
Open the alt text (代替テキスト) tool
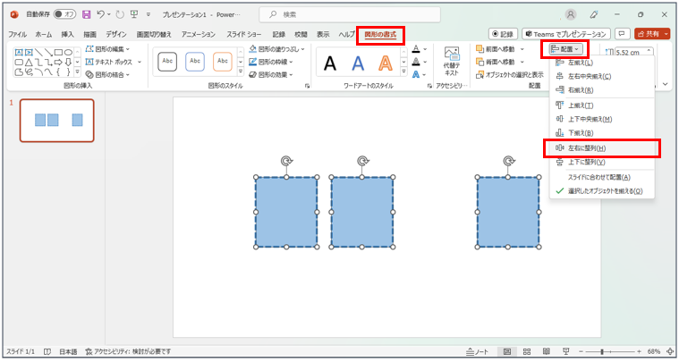pyautogui.click(x=452, y=63)
